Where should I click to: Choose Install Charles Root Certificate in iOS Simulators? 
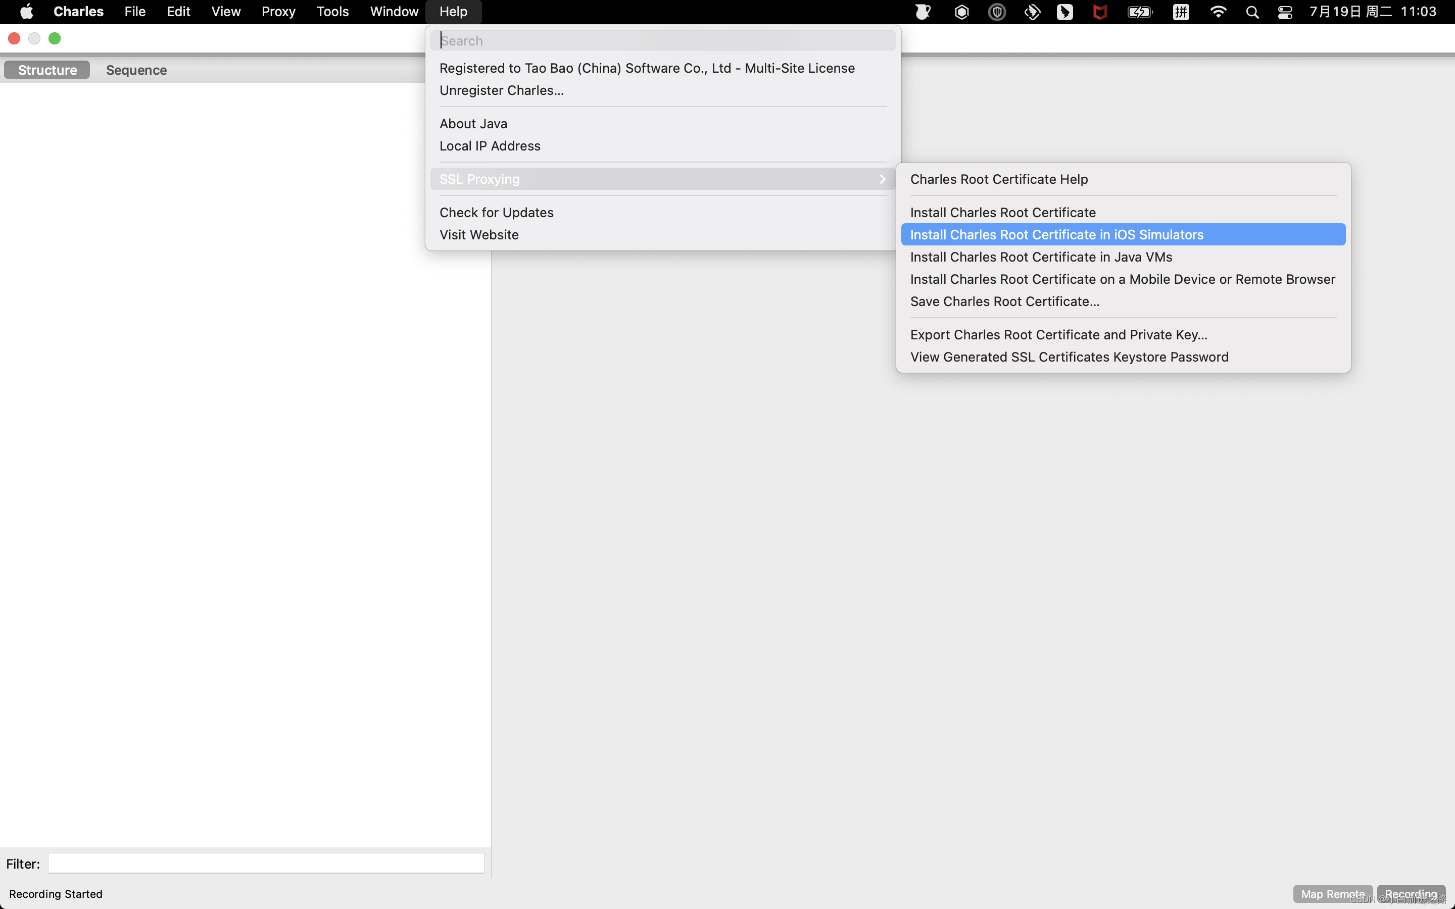pos(1123,234)
